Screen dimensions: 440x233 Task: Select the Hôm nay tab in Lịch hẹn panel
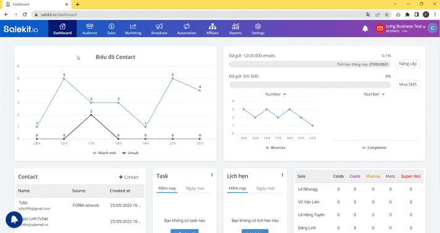pos(237,189)
